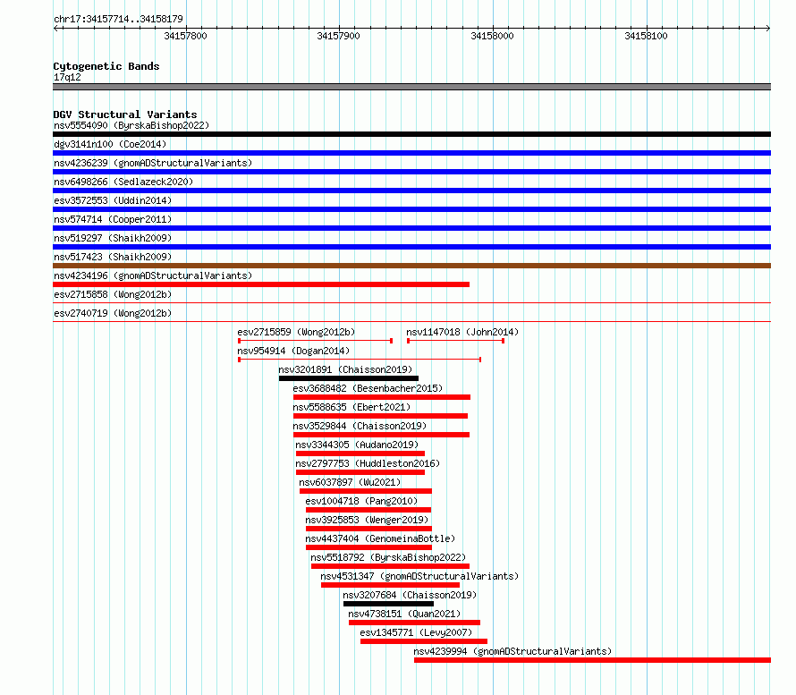Click the red nsv2797753 variant bar
This screenshot has width=796, height=695.
coord(360,472)
